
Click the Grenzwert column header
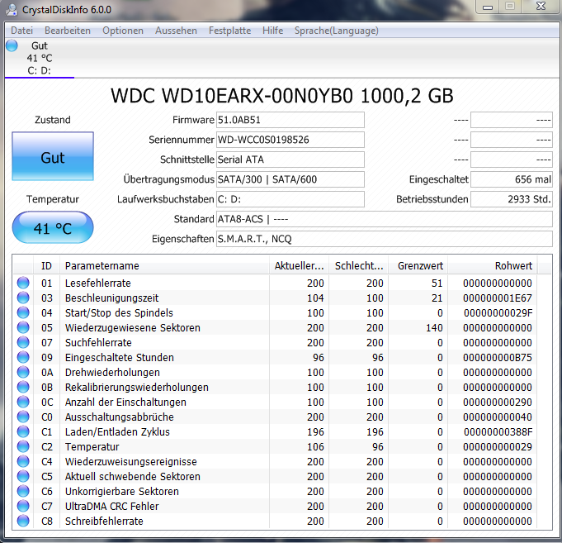[418, 266]
